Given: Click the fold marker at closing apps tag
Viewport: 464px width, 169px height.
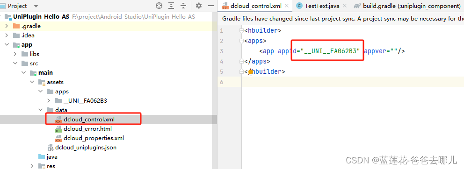Looking at the screenshot, I should pos(242,62).
